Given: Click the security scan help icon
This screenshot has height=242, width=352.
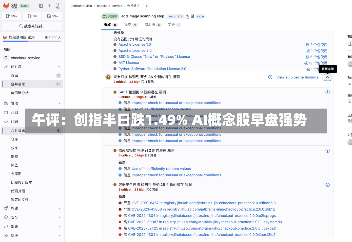Looking at the screenshot, I should [x=270, y=77].
